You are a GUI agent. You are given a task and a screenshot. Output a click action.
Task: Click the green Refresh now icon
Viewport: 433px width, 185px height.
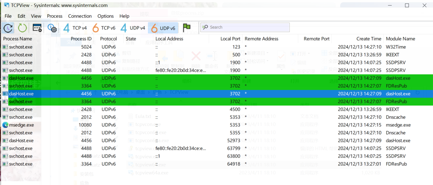click(22, 28)
